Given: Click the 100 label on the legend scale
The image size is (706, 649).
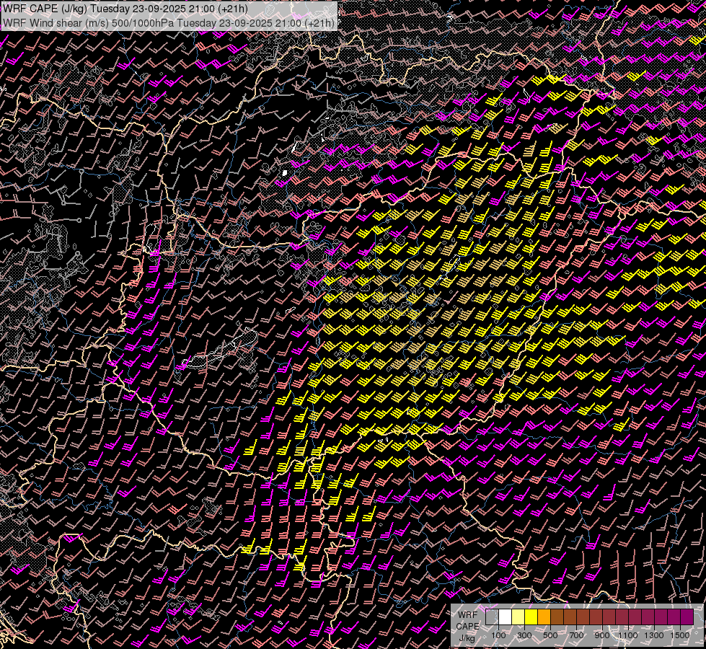Looking at the screenshot, I should (498, 635).
